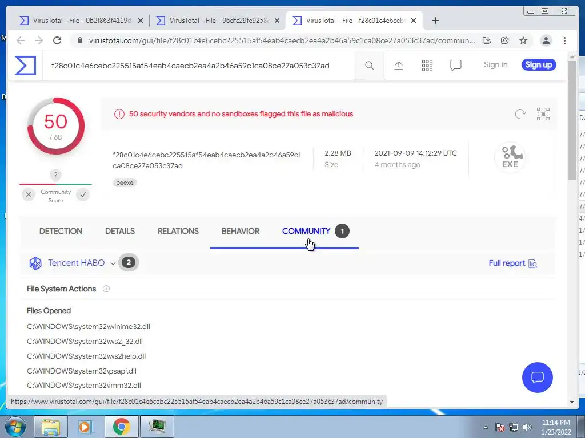The height and width of the screenshot is (438, 585).
Task: Click the Windows Start button
Action: tap(15, 427)
